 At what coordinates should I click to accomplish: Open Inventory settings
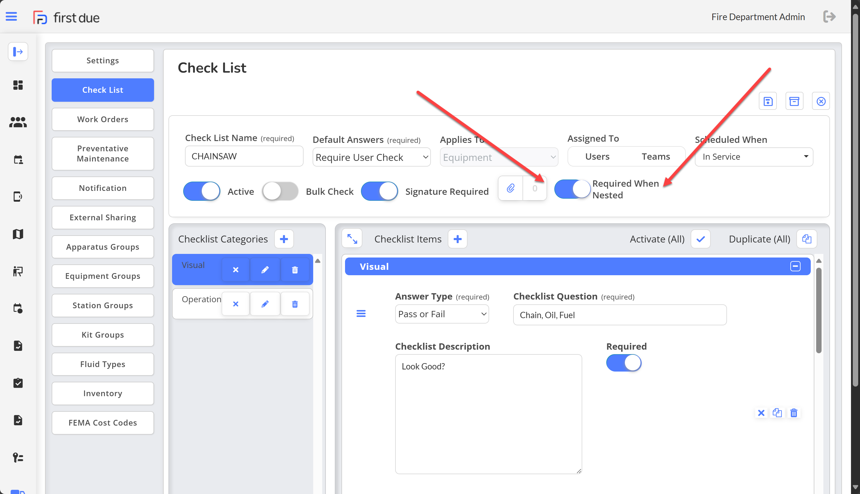pos(102,393)
